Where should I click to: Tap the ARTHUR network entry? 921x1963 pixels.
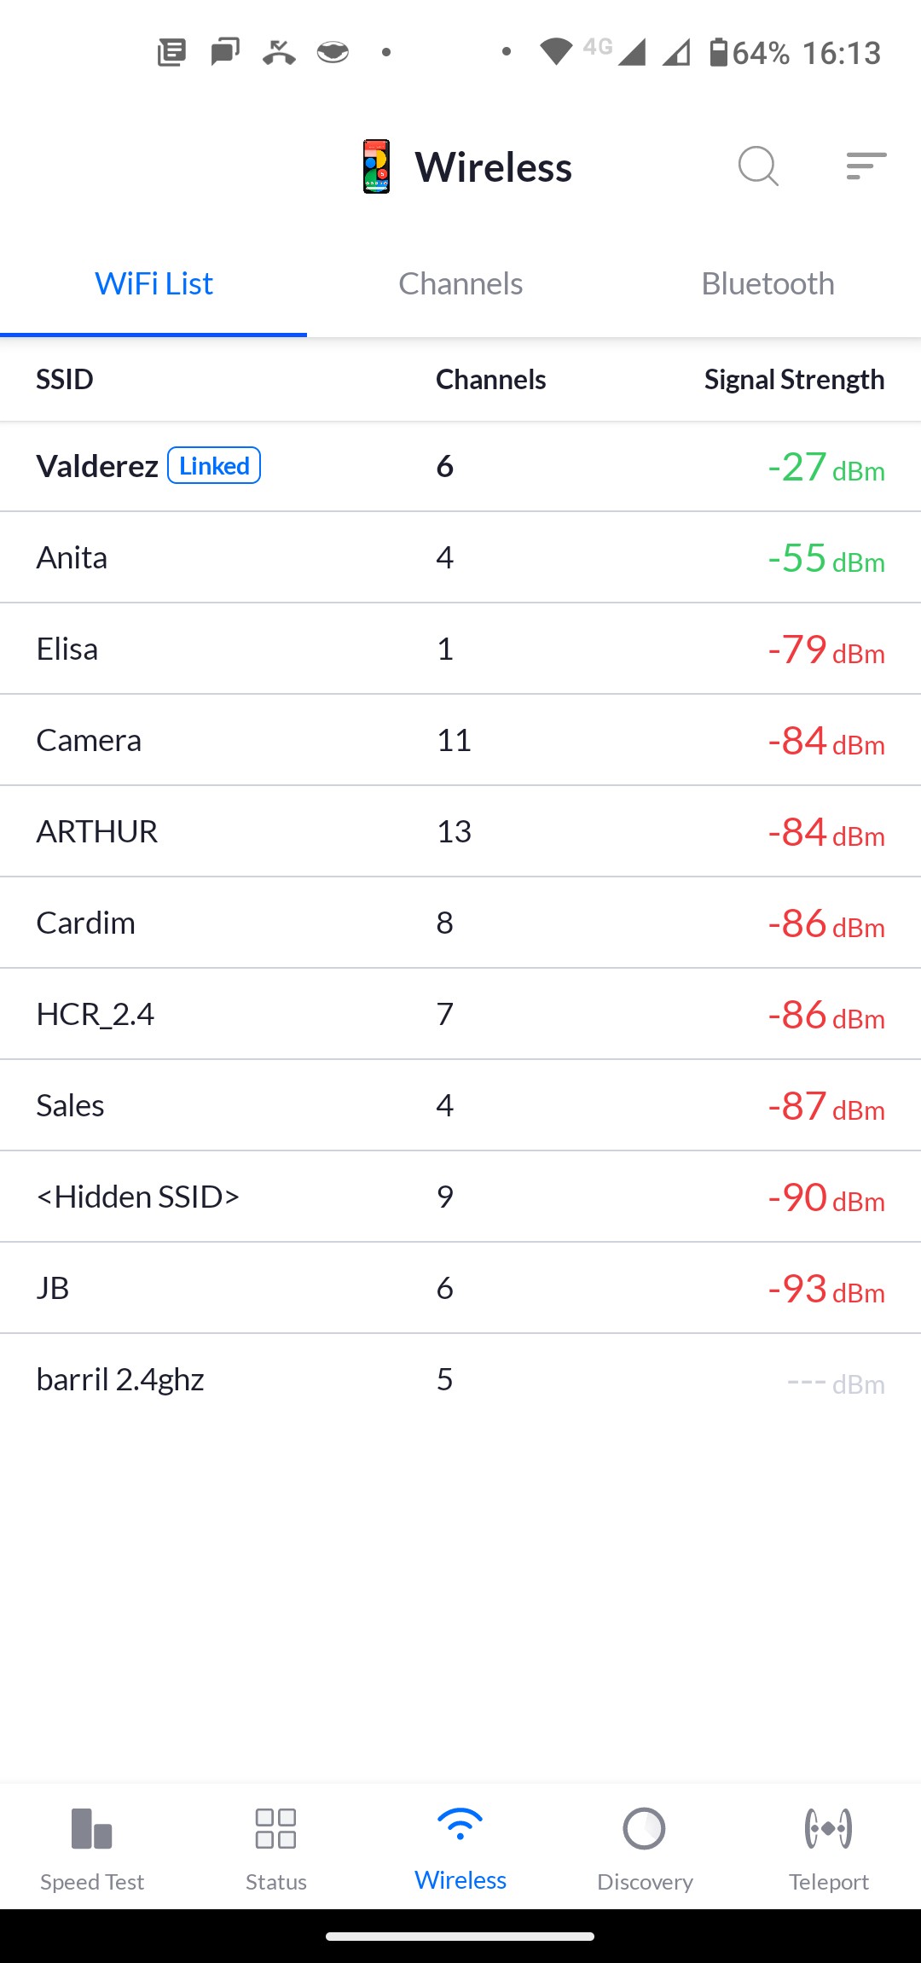coord(460,831)
